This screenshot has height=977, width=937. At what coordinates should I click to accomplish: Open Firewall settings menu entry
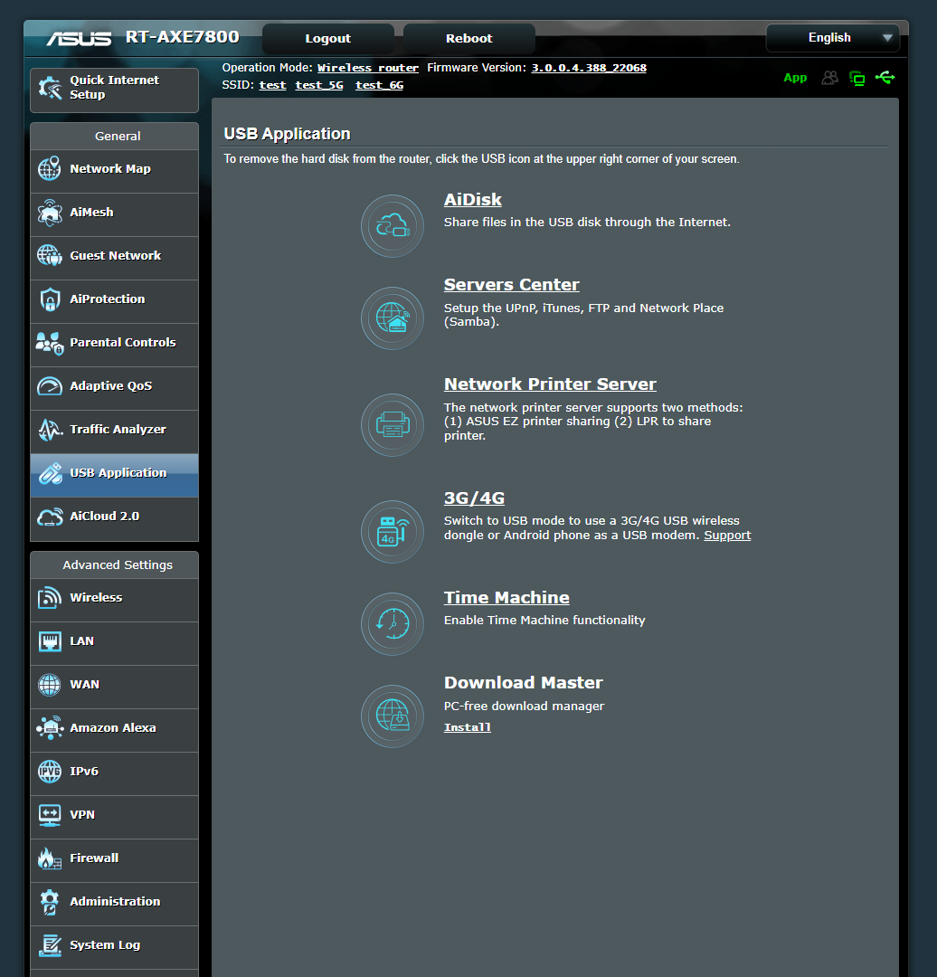115,858
